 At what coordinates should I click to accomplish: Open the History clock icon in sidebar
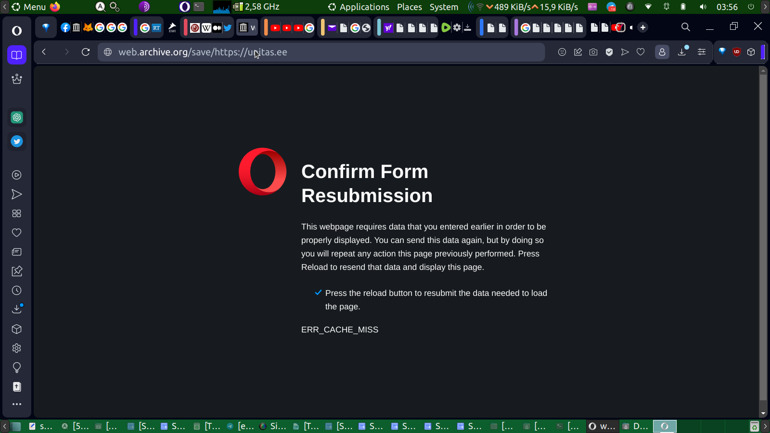point(17,291)
